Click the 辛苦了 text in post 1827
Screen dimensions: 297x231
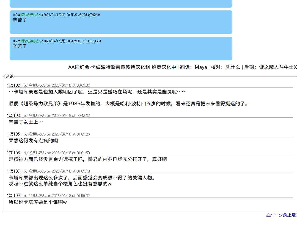coord(20,46)
